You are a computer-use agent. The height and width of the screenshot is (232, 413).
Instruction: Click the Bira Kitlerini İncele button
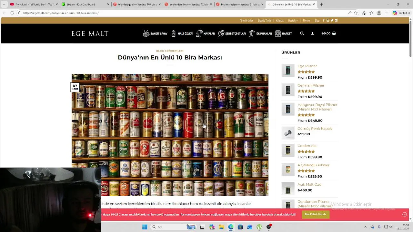[316, 214]
